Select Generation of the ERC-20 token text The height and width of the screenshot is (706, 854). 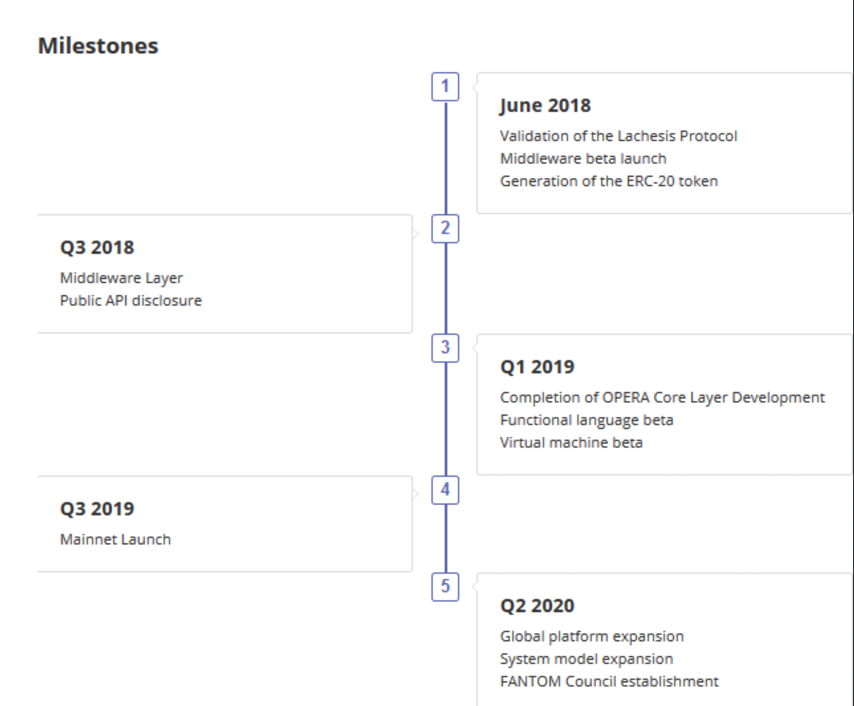(x=609, y=181)
